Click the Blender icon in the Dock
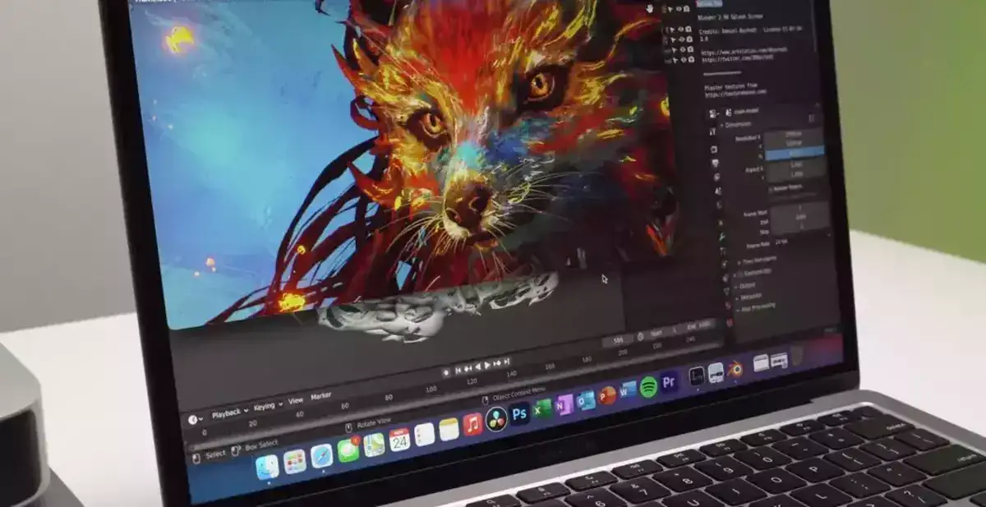 735,368
